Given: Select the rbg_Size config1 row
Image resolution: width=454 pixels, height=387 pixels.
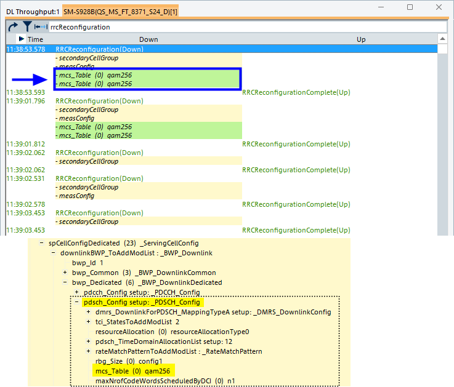Looking at the screenshot, I should 129,361.
